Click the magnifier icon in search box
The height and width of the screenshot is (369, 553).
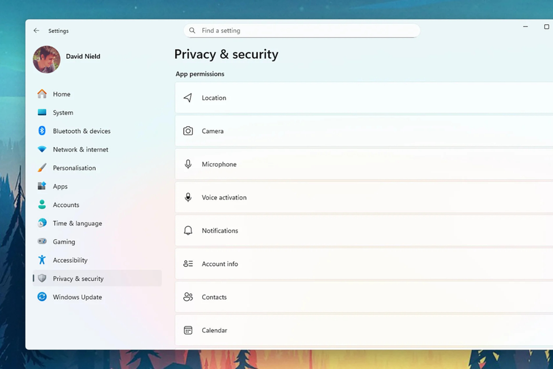[x=192, y=31]
